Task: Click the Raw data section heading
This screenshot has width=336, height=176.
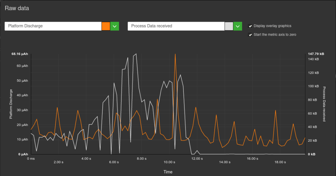Action: 17,8
